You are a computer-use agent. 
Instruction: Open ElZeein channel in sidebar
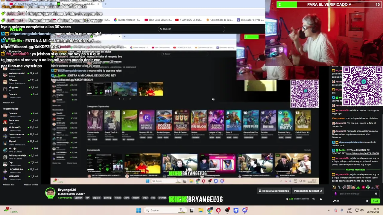[x=21, y=82]
